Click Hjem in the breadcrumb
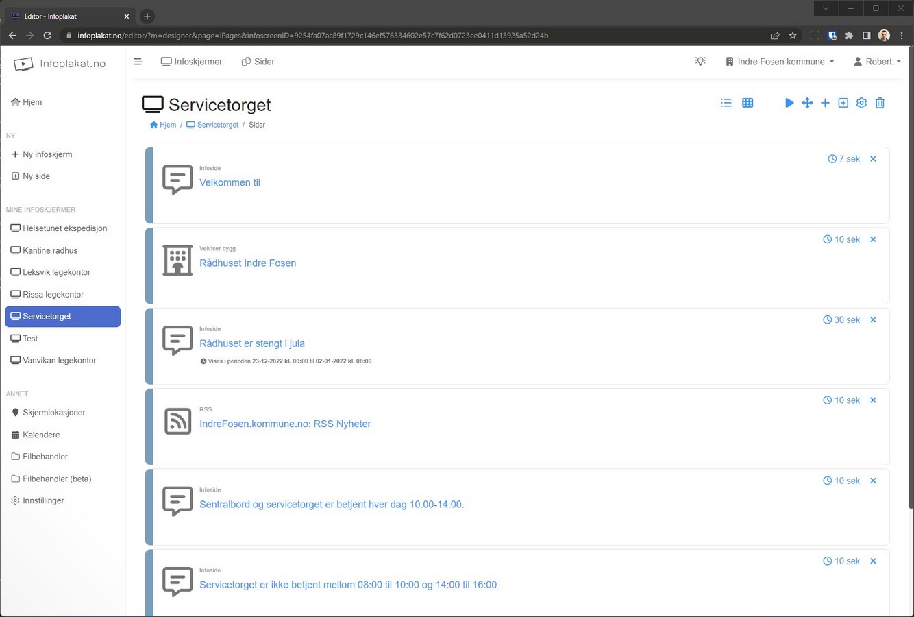Screen dimensions: 914x617 point(163,125)
